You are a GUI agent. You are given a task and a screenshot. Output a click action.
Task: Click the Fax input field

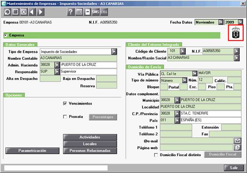(225, 134)
